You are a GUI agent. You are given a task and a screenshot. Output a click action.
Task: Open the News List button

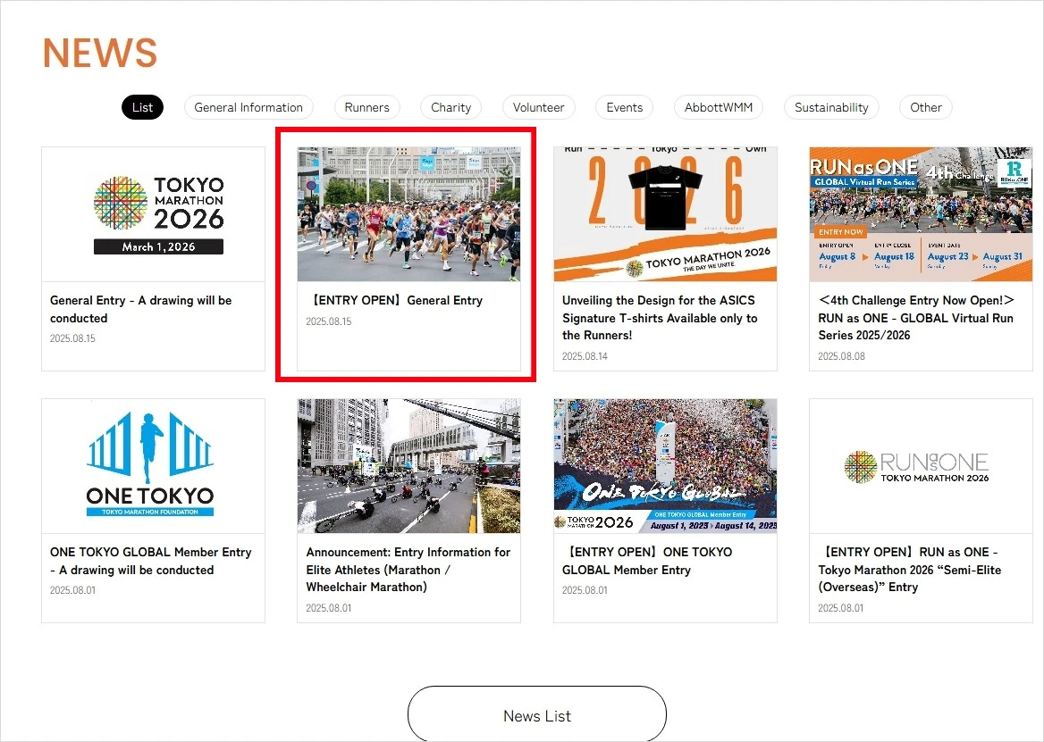pyautogui.click(x=537, y=715)
